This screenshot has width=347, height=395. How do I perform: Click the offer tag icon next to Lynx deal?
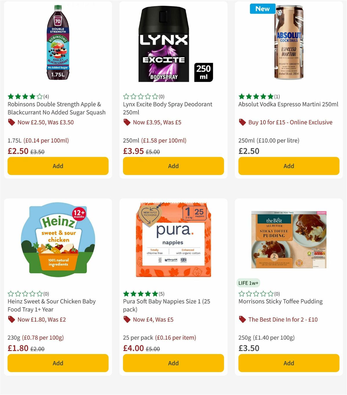(x=127, y=122)
